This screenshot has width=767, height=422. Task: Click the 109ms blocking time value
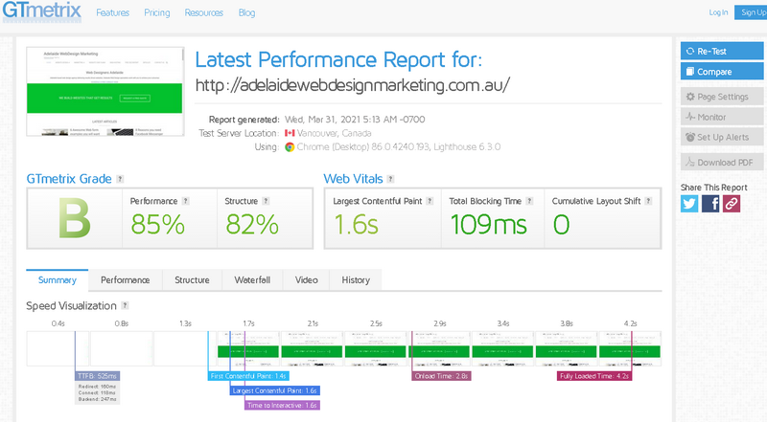point(488,225)
